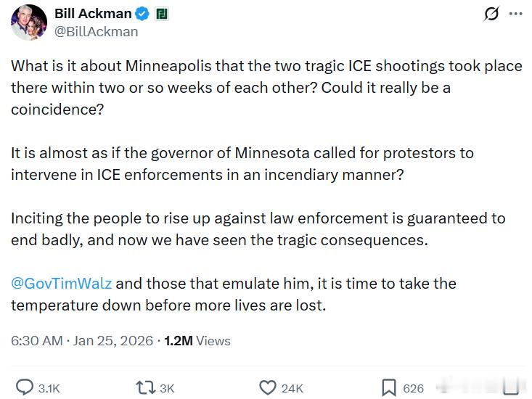Click the 6:30 AM Jan 25, 2026 timestamp
This screenshot has width=532, height=399.
(82, 340)
